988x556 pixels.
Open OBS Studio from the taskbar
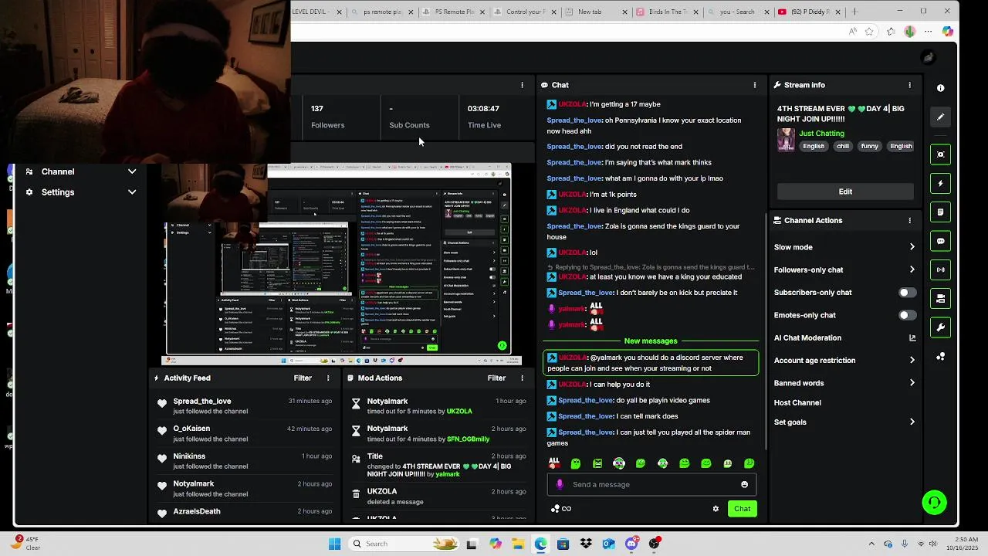pos(655,544)
